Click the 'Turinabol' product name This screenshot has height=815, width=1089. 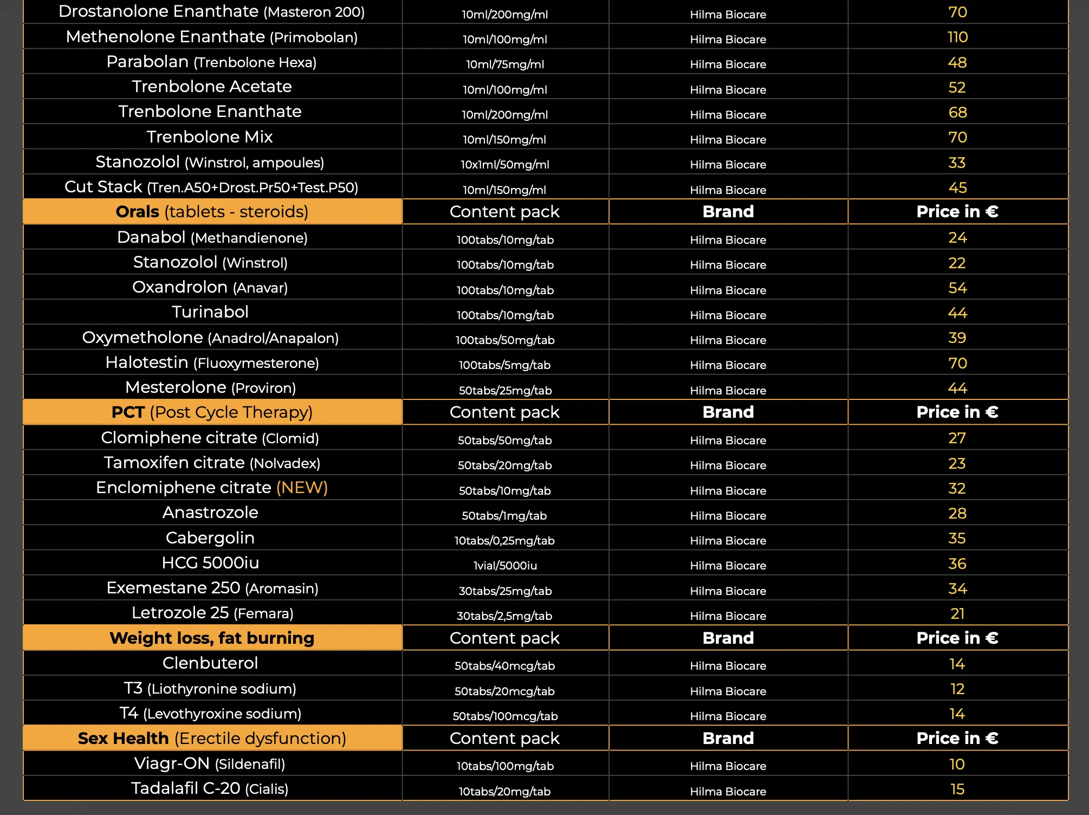[x=210, y=312]
